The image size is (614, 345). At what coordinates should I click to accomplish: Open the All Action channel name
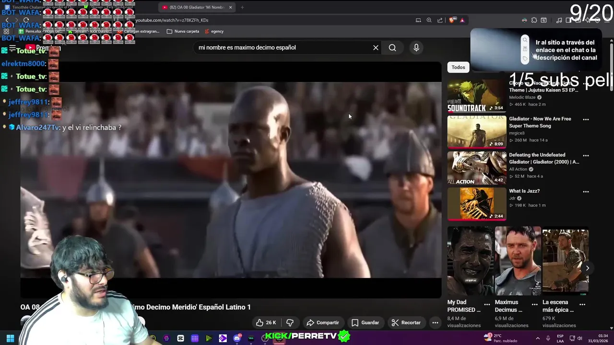[x=518, y=169]
